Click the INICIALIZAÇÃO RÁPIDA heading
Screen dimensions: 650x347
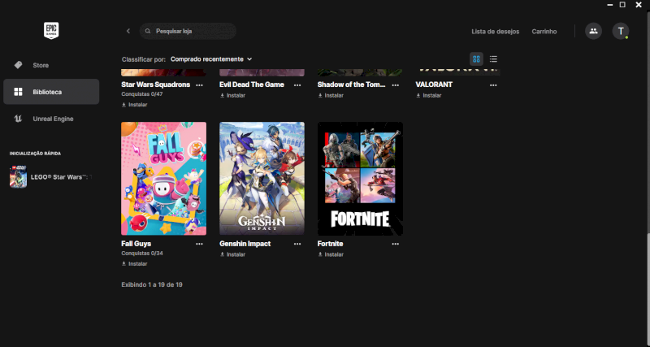click(35, 154)
